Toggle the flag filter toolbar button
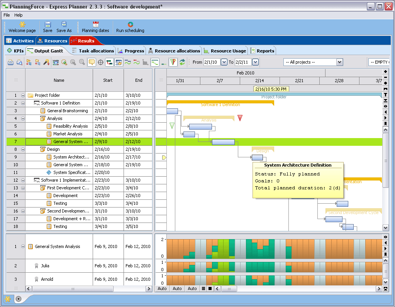Screen dimensions: 395x307 point(173,62)
